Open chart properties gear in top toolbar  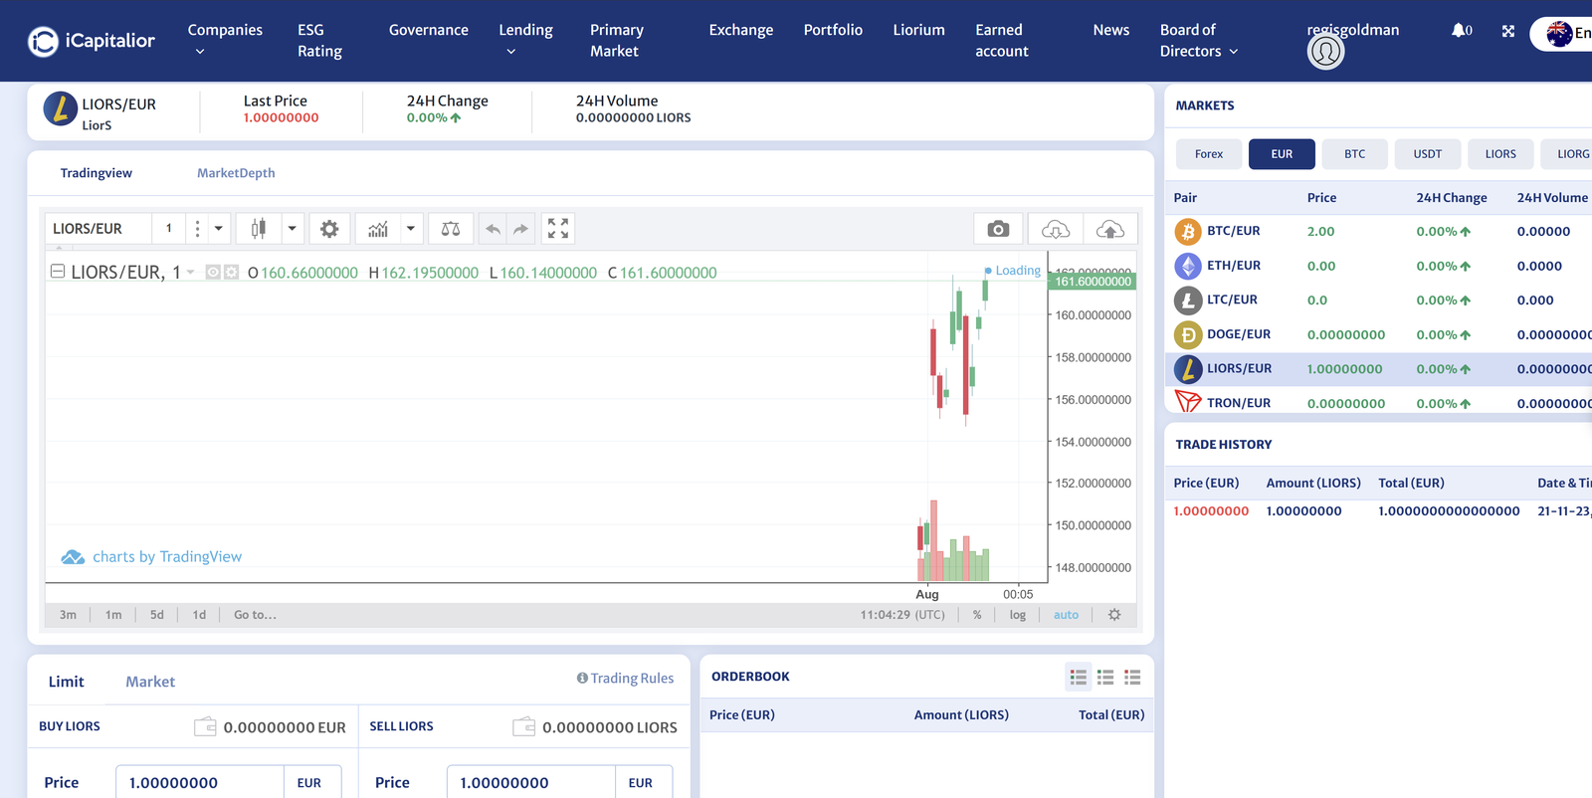pos(329,229)
